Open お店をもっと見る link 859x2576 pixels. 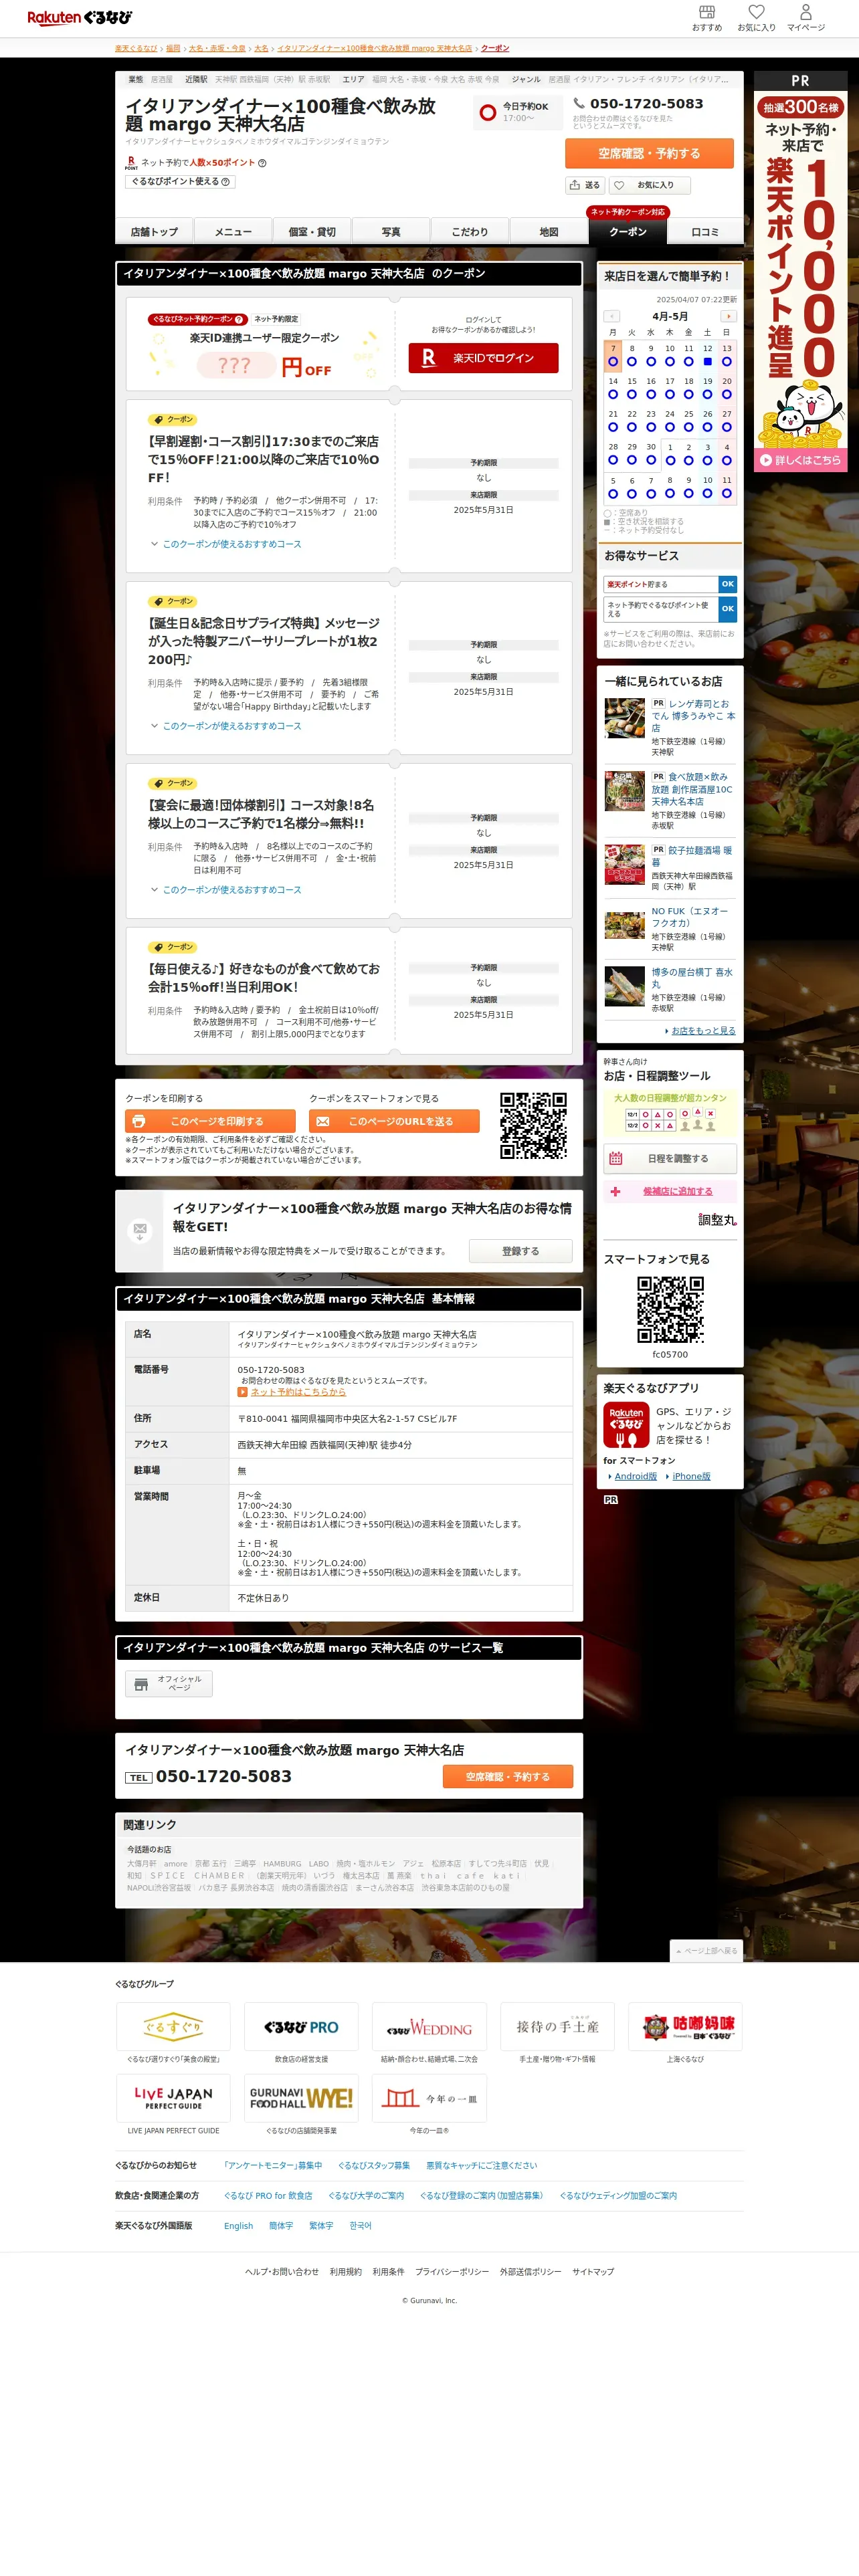[703, 1031]
